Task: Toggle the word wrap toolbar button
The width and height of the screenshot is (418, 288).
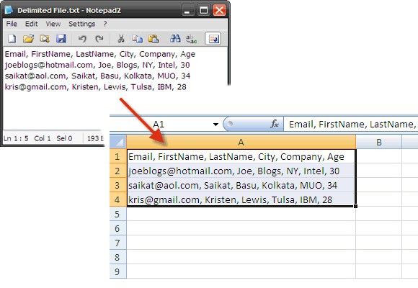Action: [213, 39]
